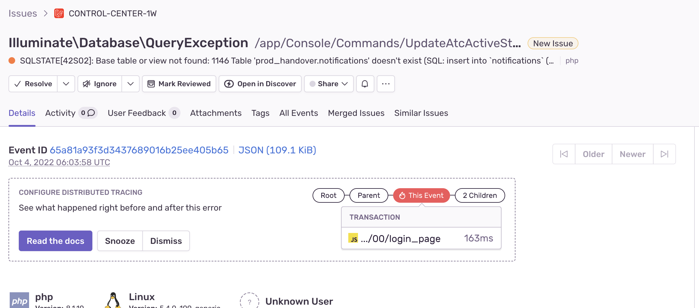Open the more actions ellipsis menu
699x308 pixels.
pyautogui.click(x=386, y=84)
